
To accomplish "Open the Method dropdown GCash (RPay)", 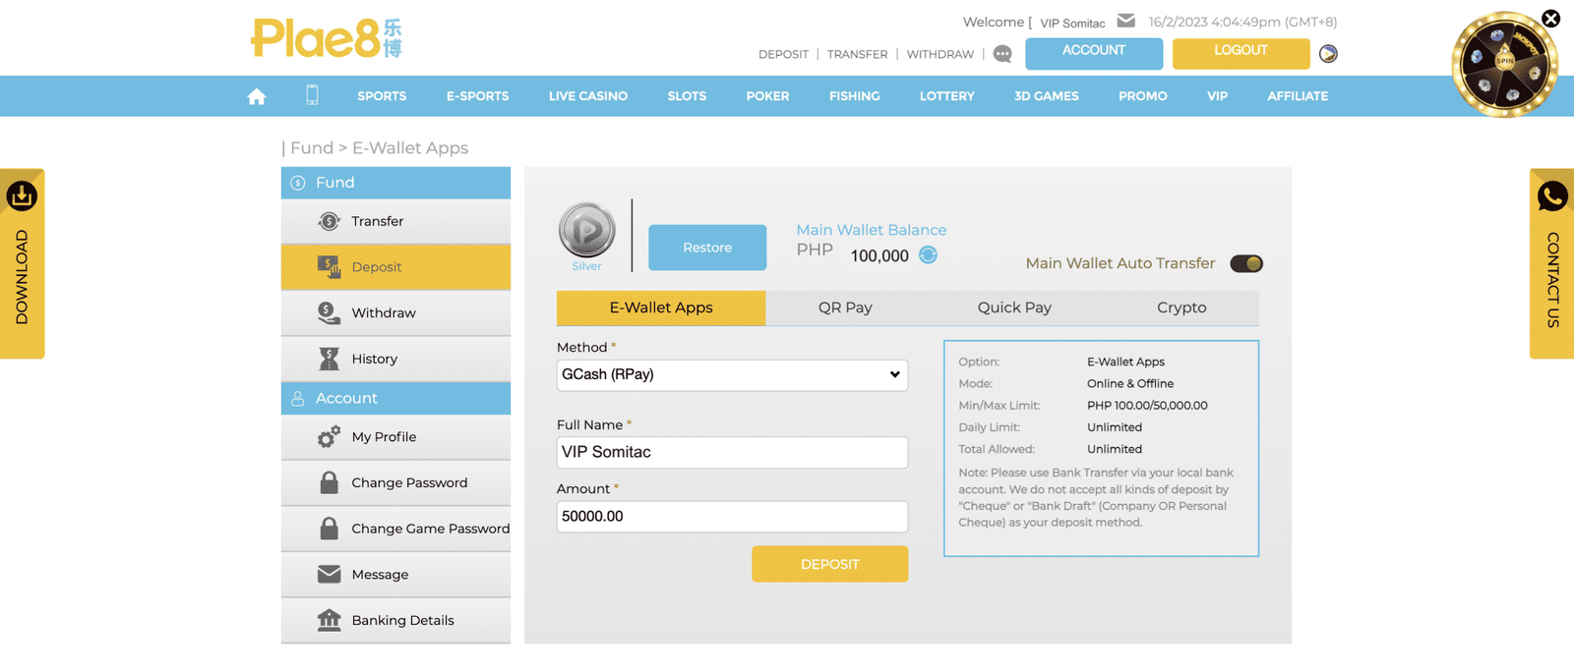I will pos(732,374).
